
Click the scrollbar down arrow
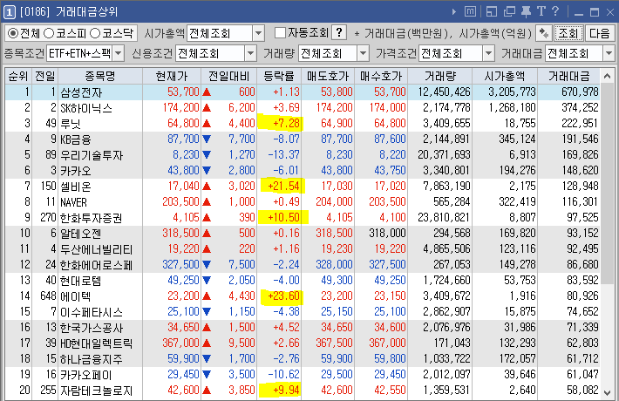click(607, 392)
